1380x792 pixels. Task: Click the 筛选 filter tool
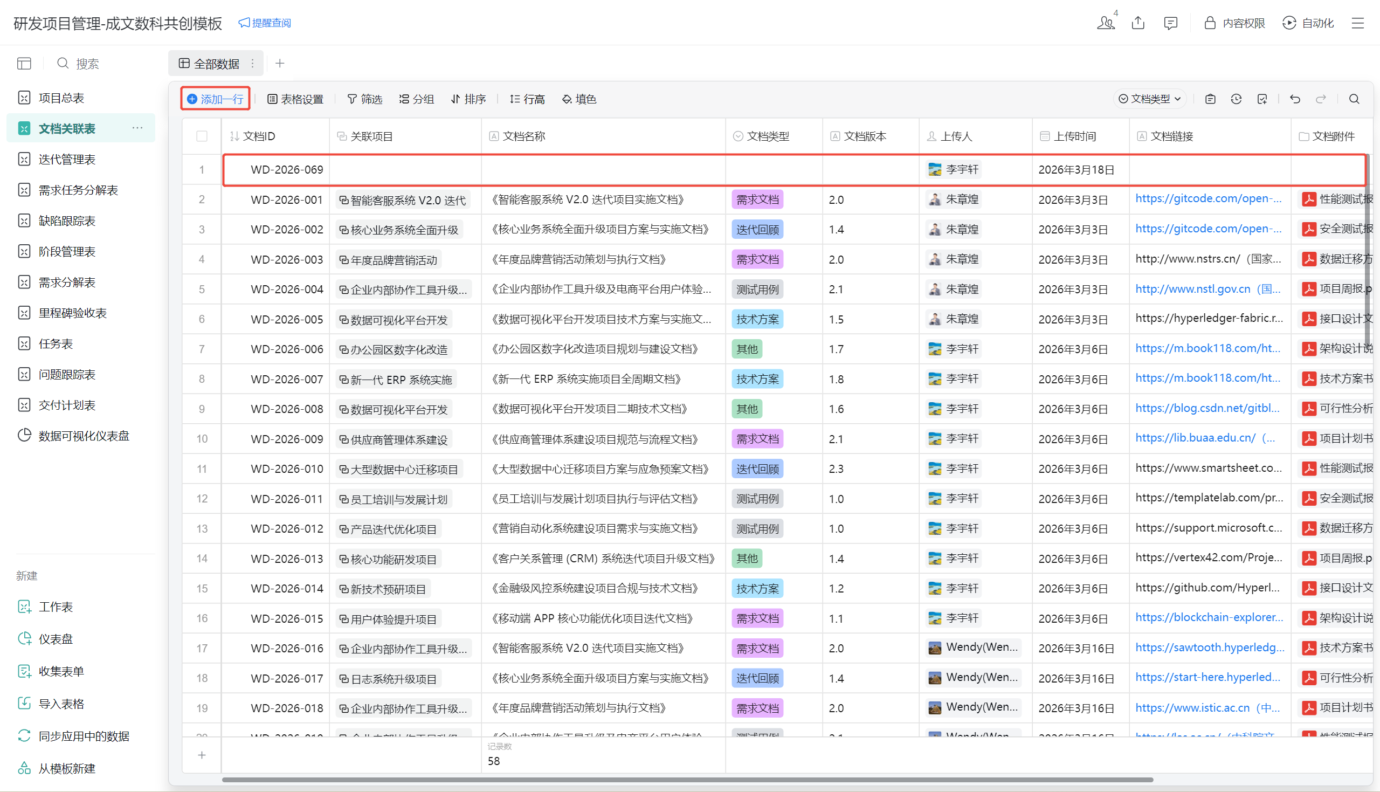pos(365,99)
